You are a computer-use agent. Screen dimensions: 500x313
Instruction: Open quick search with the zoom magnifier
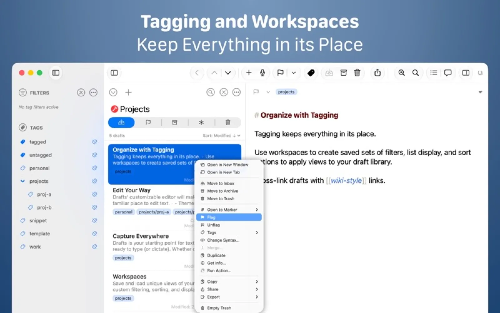pos(402,73)
